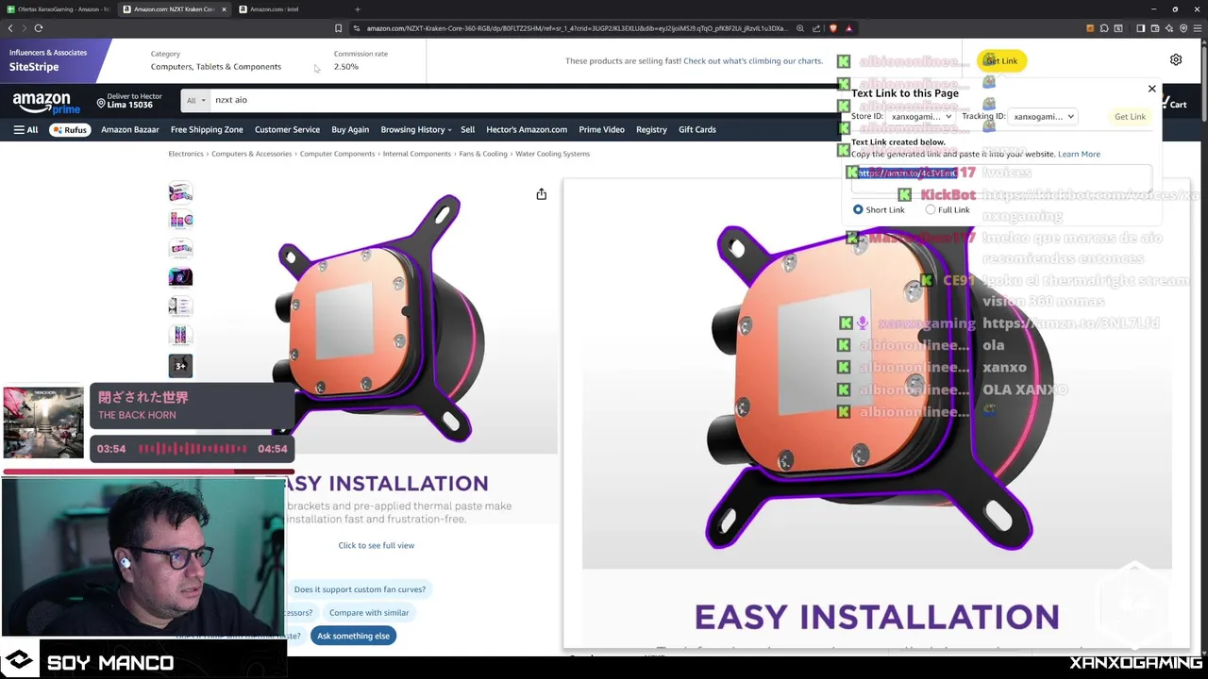Open Amazon Bazaar in the nav bar

130,129
